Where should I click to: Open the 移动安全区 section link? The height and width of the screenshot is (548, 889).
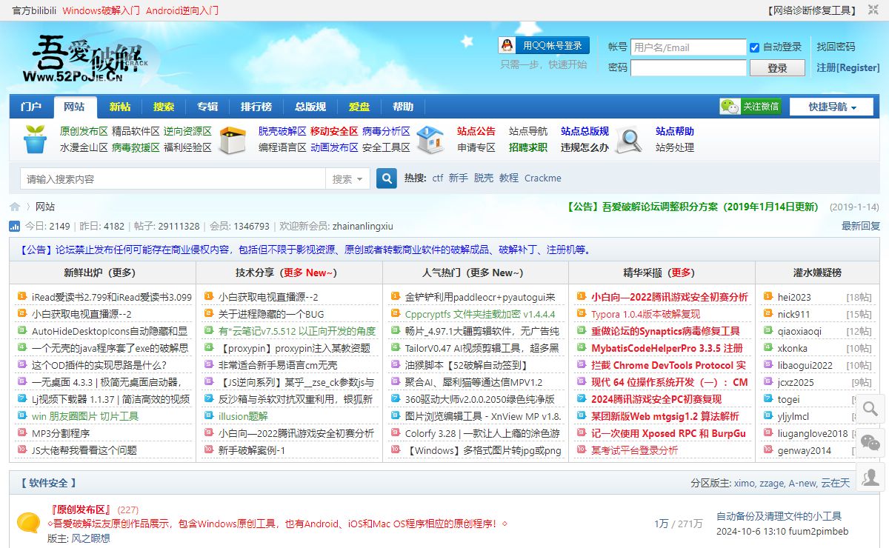(334, 131)
